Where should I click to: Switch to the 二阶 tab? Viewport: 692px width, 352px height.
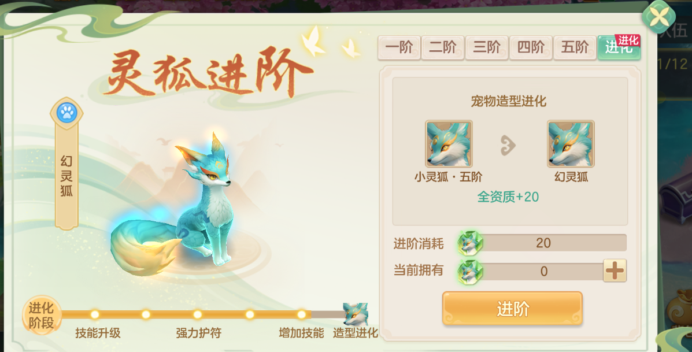pyautogui.click(x=443, y=47)
